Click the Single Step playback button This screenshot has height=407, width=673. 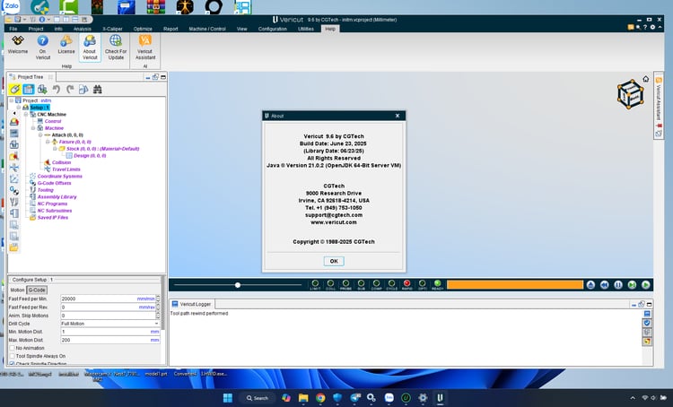coord(632,285)
